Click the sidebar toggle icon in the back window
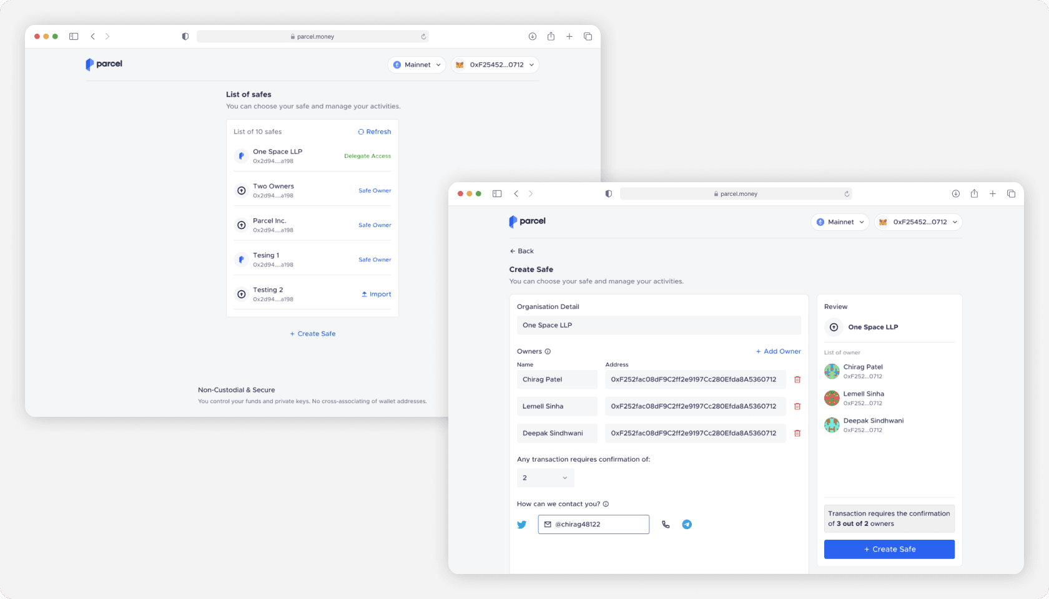Image resolution: width=1049 pixels, height=599 pixels. 74,36
